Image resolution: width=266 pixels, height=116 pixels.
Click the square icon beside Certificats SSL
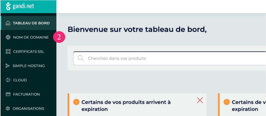point(8,52)
